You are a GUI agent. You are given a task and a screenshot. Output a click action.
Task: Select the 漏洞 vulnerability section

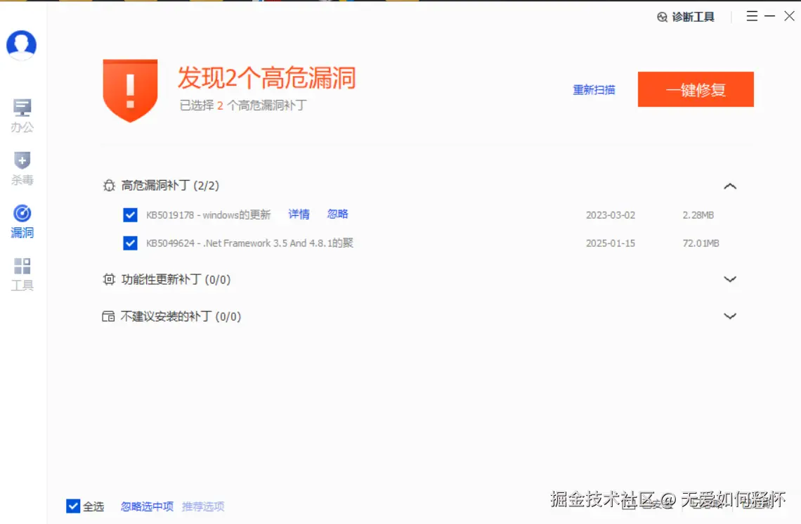pyautogui.click(x=22, y=222)
